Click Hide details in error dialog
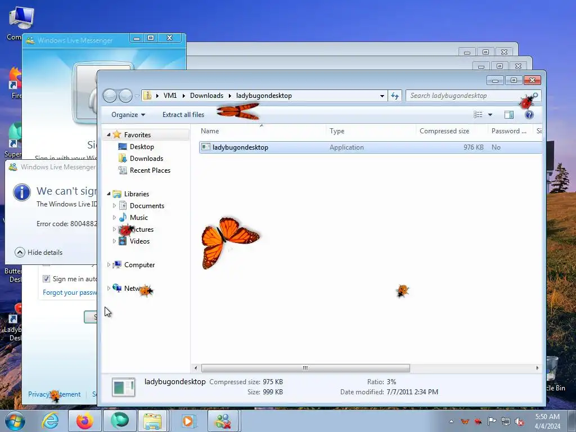 [x=39, y=253]
